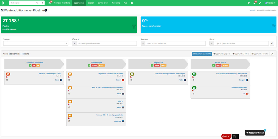The width and height of the screenshot is (278, 139).
Task: Show Opportunités gagnées
Action: click(x=222, y=54)
